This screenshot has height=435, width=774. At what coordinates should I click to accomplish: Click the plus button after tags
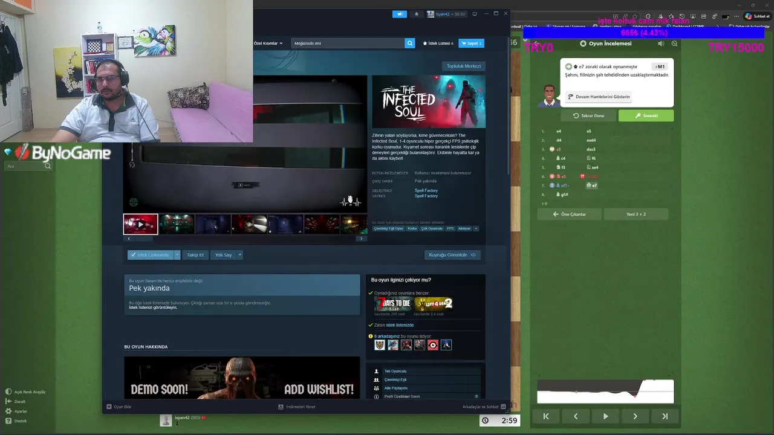(476, 228)
